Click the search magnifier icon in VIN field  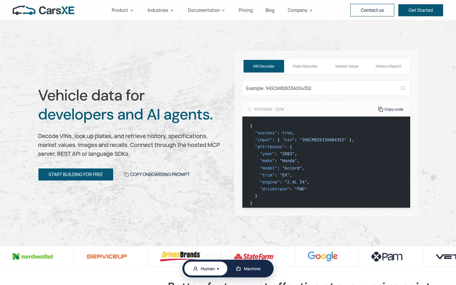[403, 88]
